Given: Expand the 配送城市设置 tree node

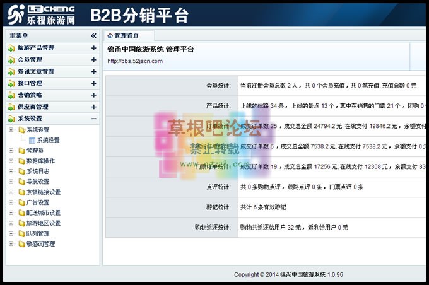Looking at the screenshot, I should 11,212.
